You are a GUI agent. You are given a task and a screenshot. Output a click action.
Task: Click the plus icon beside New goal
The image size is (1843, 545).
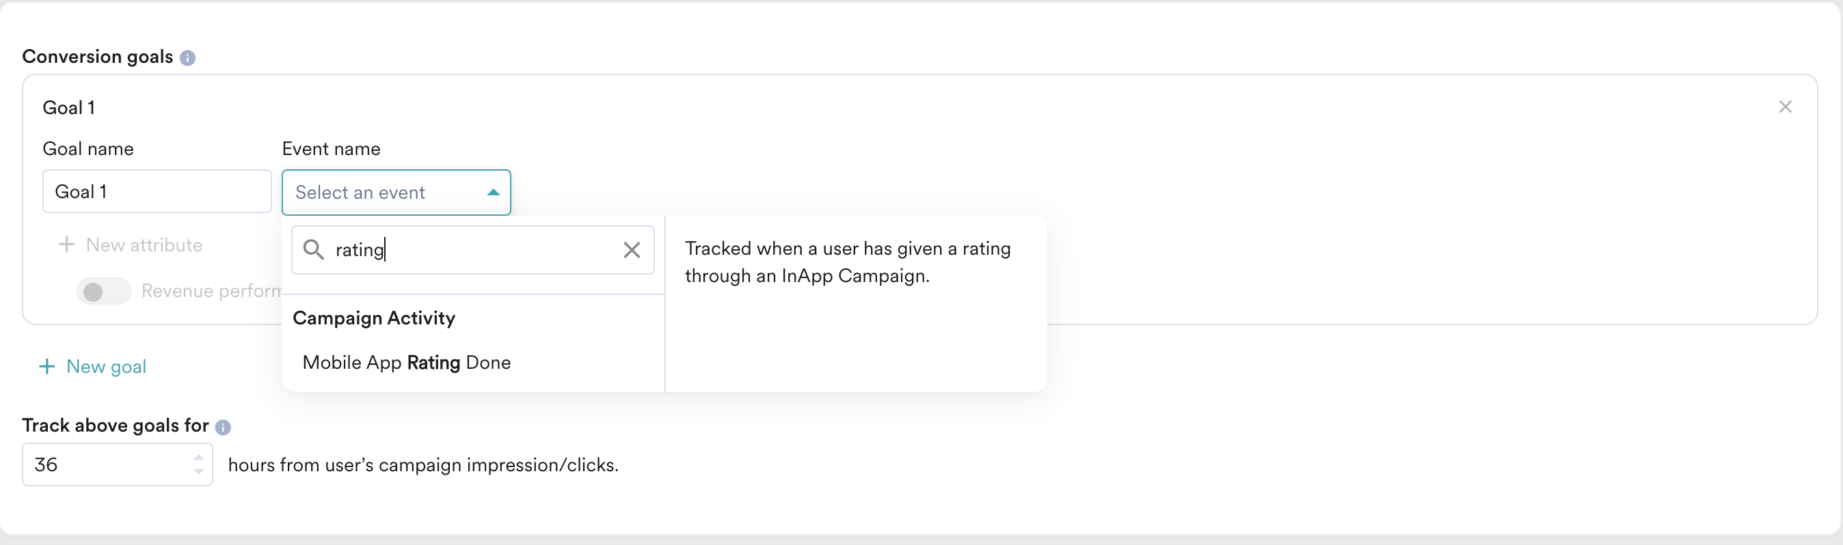point(46,367)
